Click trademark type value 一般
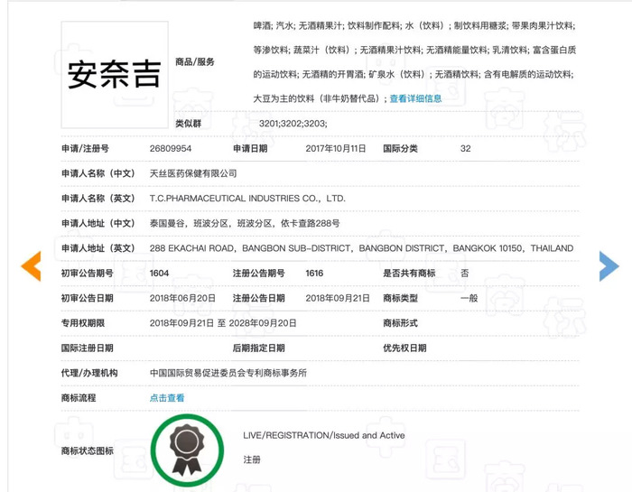Screen dimensions: 632x492 point(469,298)
